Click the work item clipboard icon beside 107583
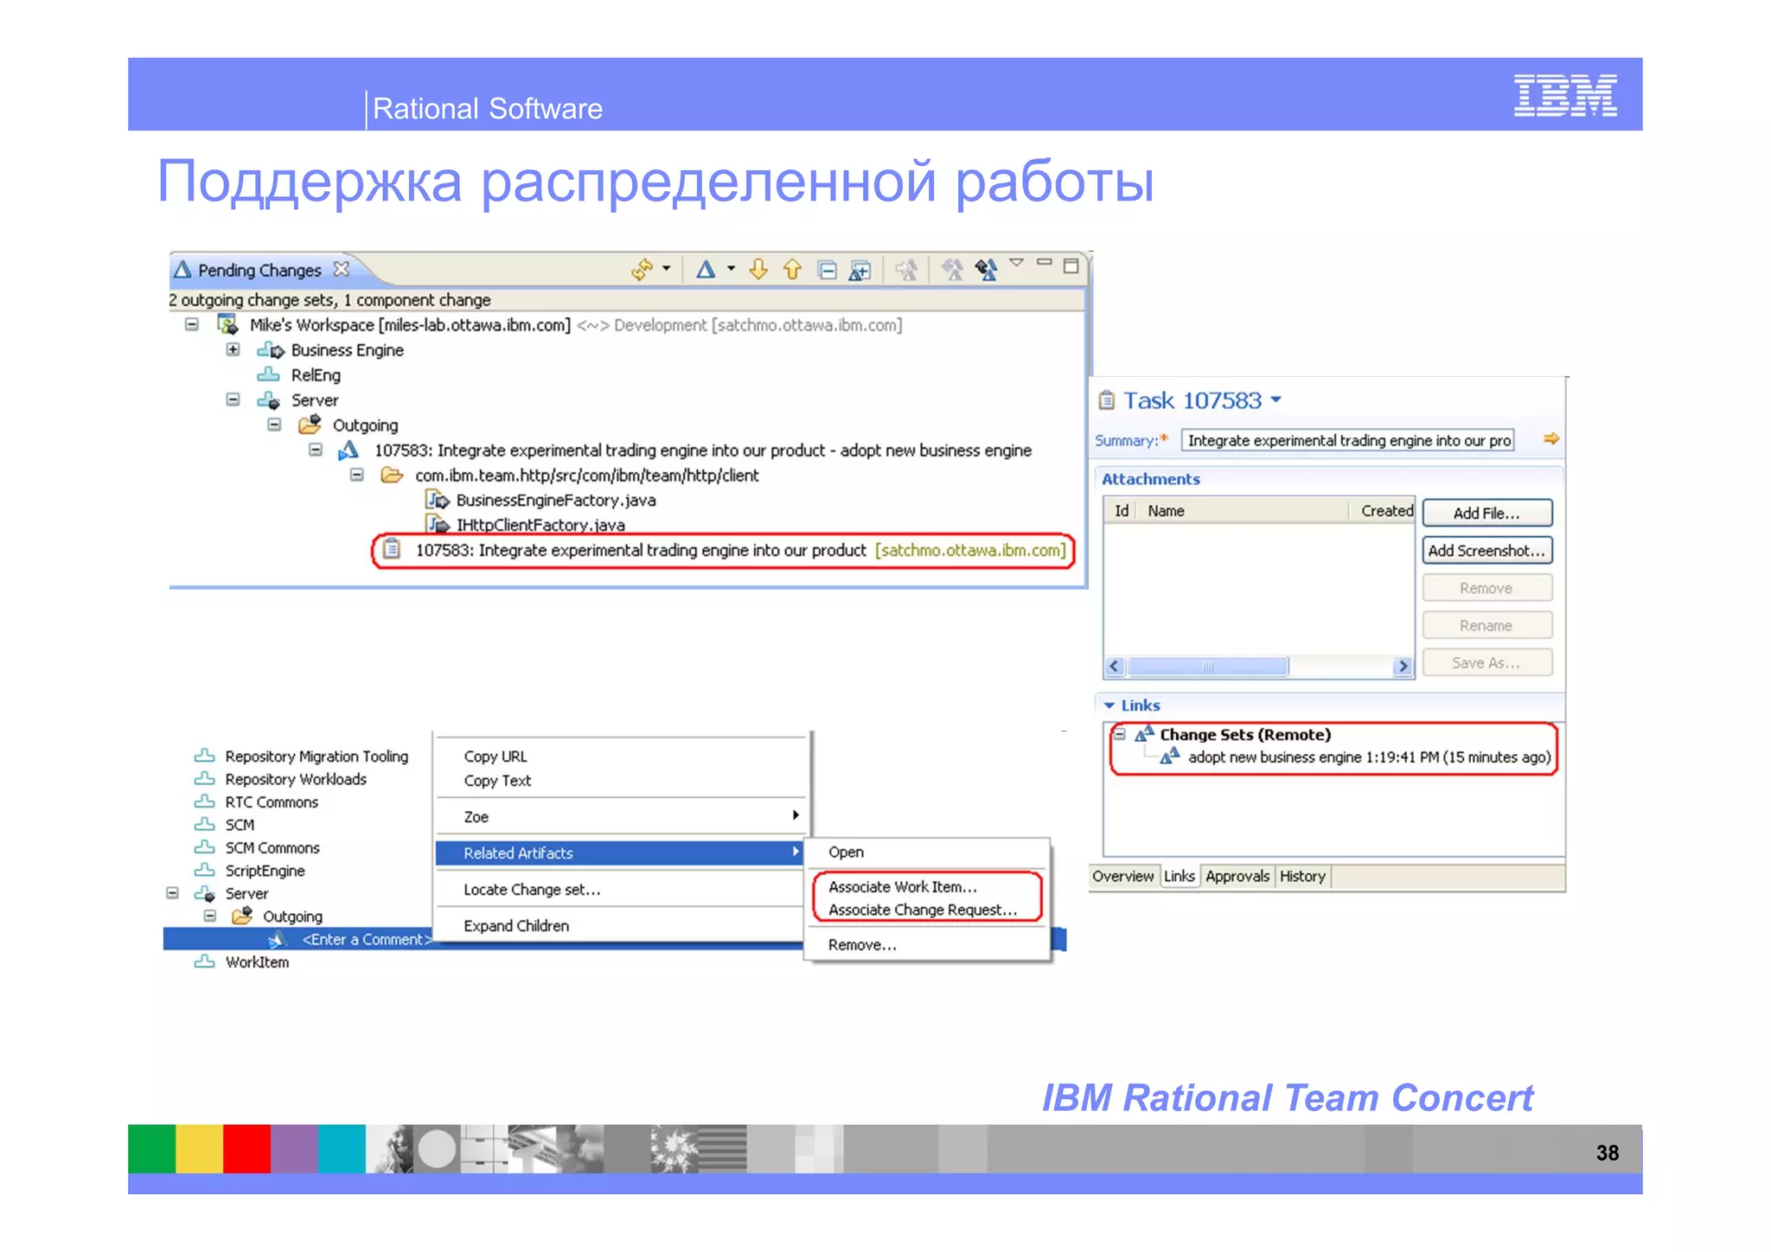The height and width of the screenshot is (1252, 1771). point(392,550)
